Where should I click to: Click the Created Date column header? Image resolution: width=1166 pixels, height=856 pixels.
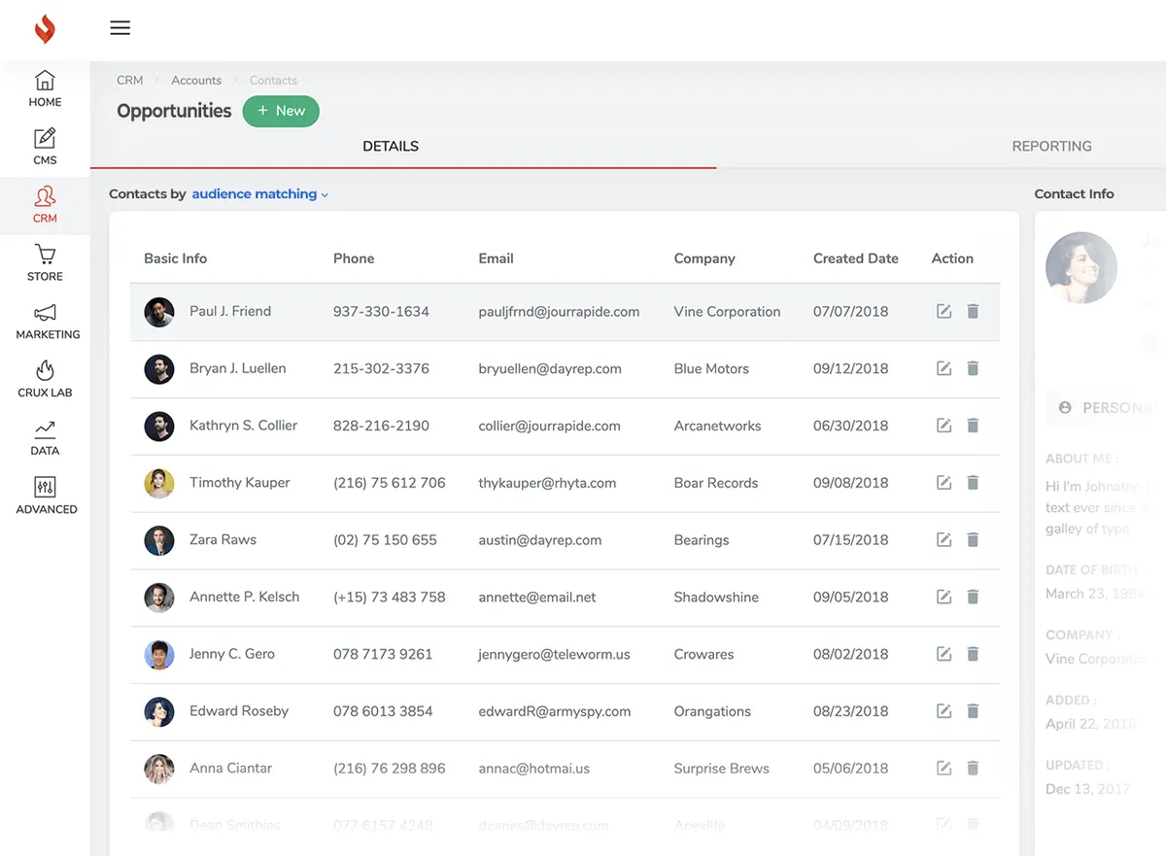(x=856, y=258)
